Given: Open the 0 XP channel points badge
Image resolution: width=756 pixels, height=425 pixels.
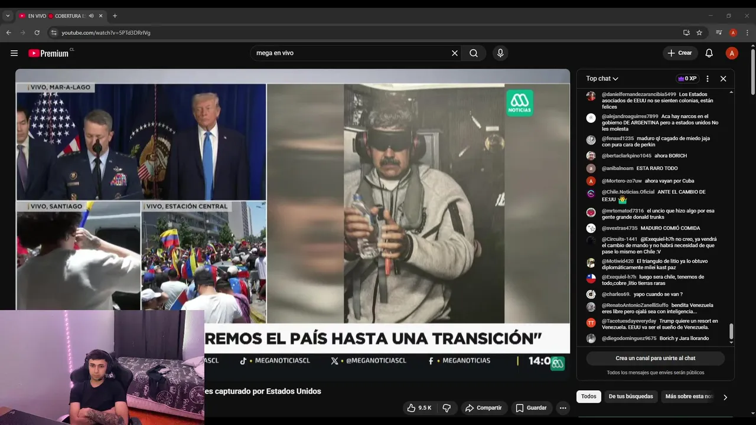Looking at the screenshot, I should [687, 79].
